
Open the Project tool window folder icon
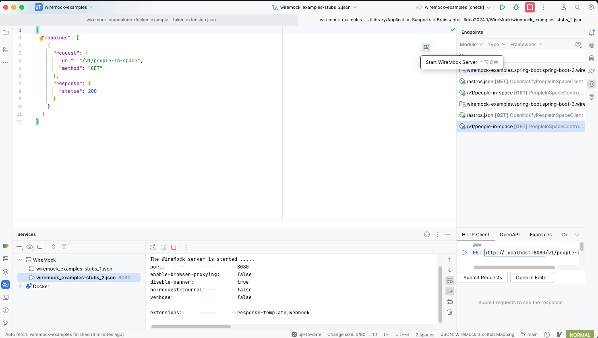coord(6,33)
